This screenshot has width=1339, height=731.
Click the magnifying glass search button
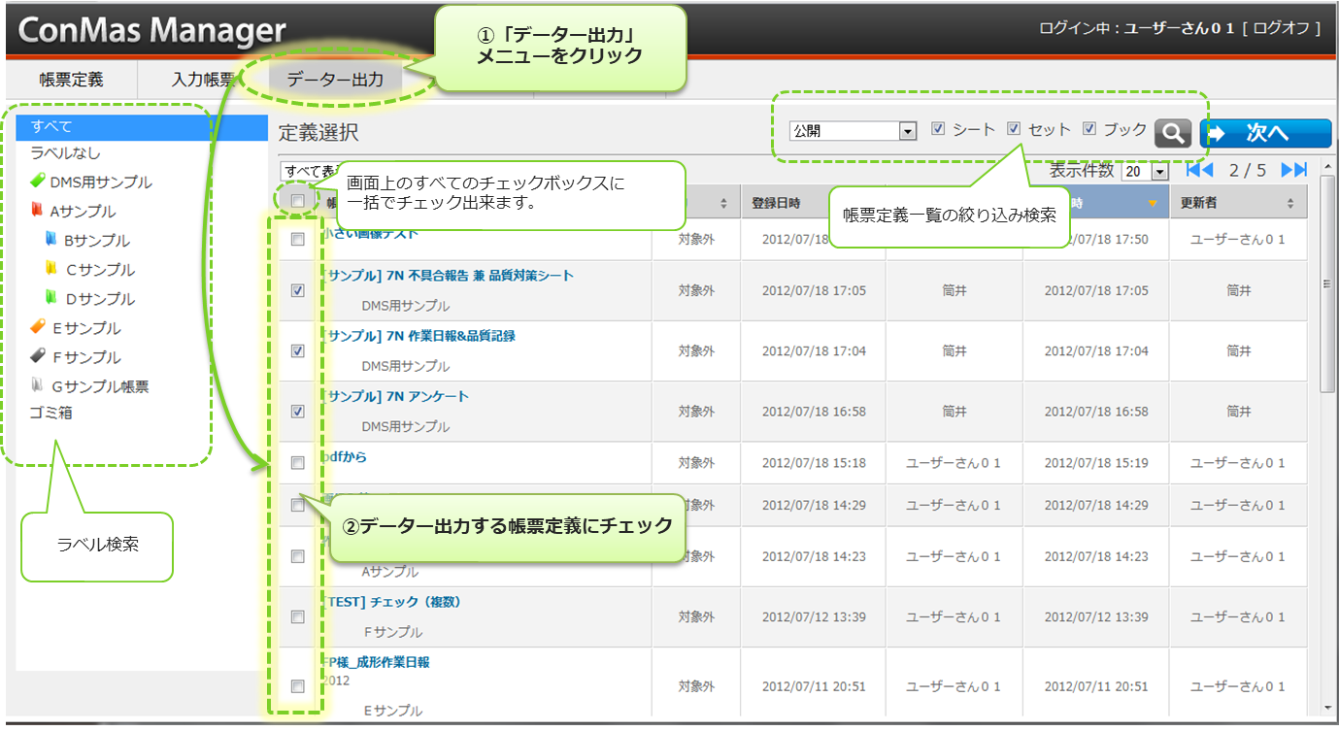point(1172,134)
